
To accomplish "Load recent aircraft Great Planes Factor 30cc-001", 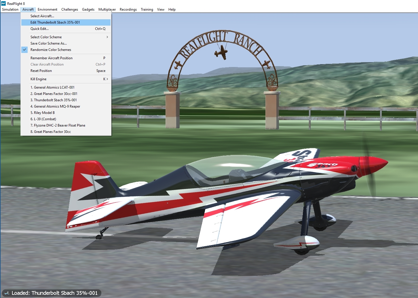I will [x=66, y=94].
